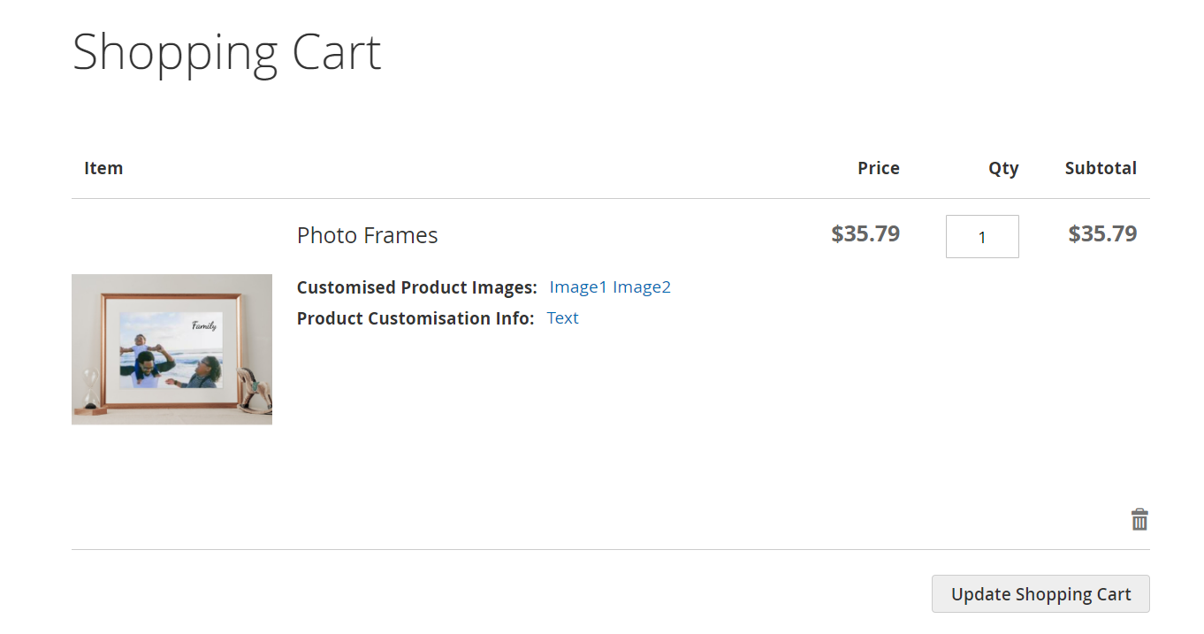Click the $35.79 subtotal amount
This screenshot has width=1204, height=634.
coord(1102,233)
